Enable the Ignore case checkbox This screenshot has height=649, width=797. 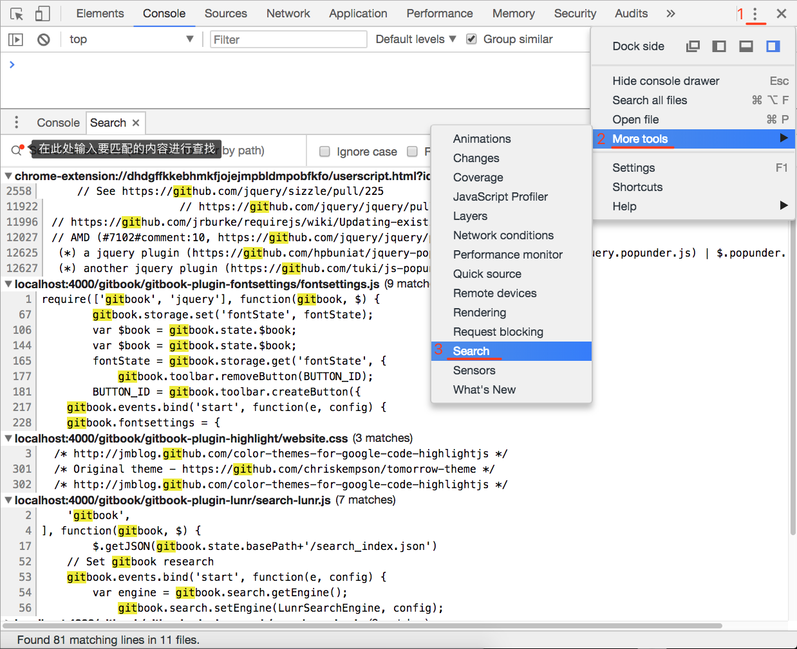click(x=325, y=151)
